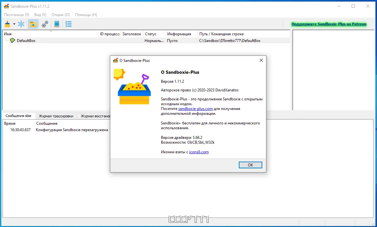
Task: Click the Статус column header
Action: click(155, 34)
